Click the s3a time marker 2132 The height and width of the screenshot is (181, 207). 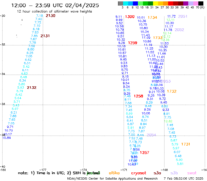[x=32, y=87]
